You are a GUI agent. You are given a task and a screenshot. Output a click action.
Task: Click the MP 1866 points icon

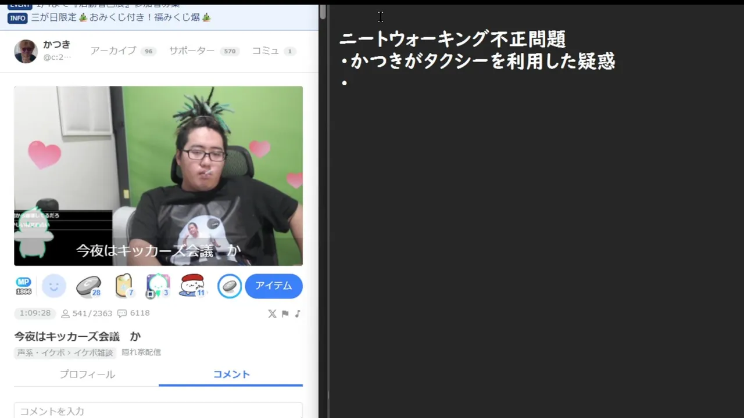pyautogui.click(x=23, y=286)
